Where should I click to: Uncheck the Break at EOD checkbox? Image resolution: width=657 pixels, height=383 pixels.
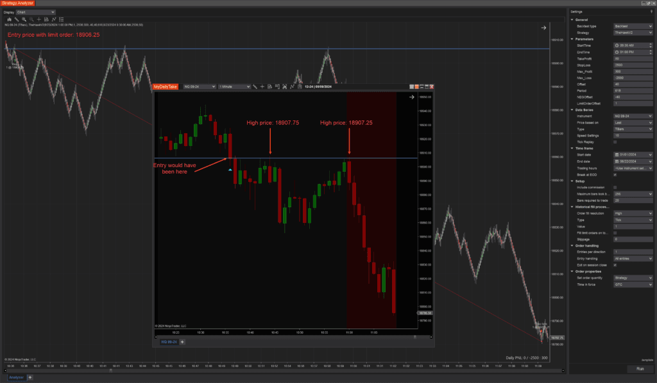[615, 175]
